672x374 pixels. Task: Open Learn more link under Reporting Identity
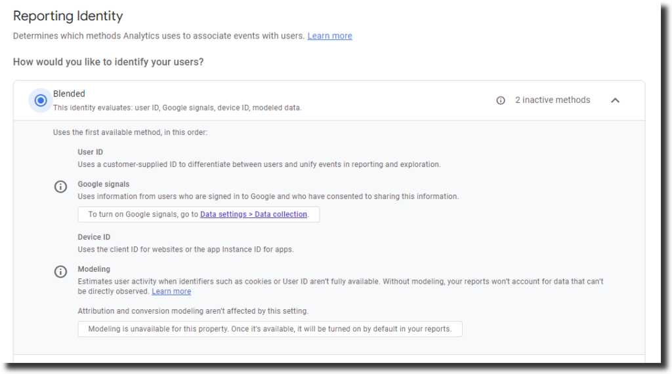[329, 36]
